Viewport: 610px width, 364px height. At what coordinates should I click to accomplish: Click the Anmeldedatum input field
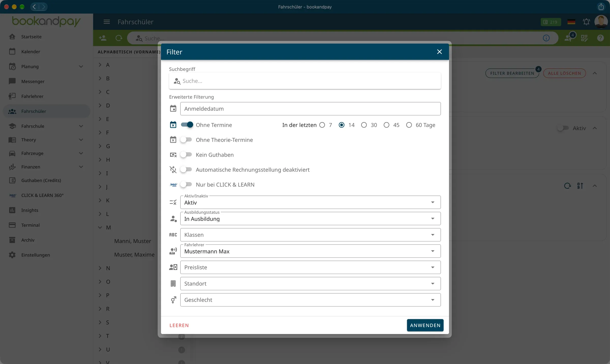click(x=310, y=109)
